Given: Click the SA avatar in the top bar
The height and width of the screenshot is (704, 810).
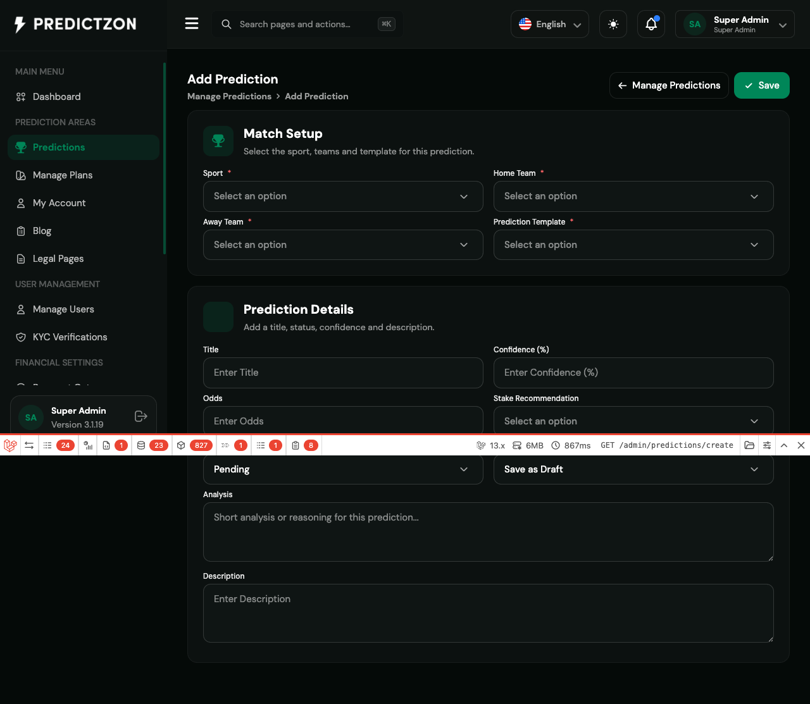Looking at the screenshot, I should [x=695, y=24].
